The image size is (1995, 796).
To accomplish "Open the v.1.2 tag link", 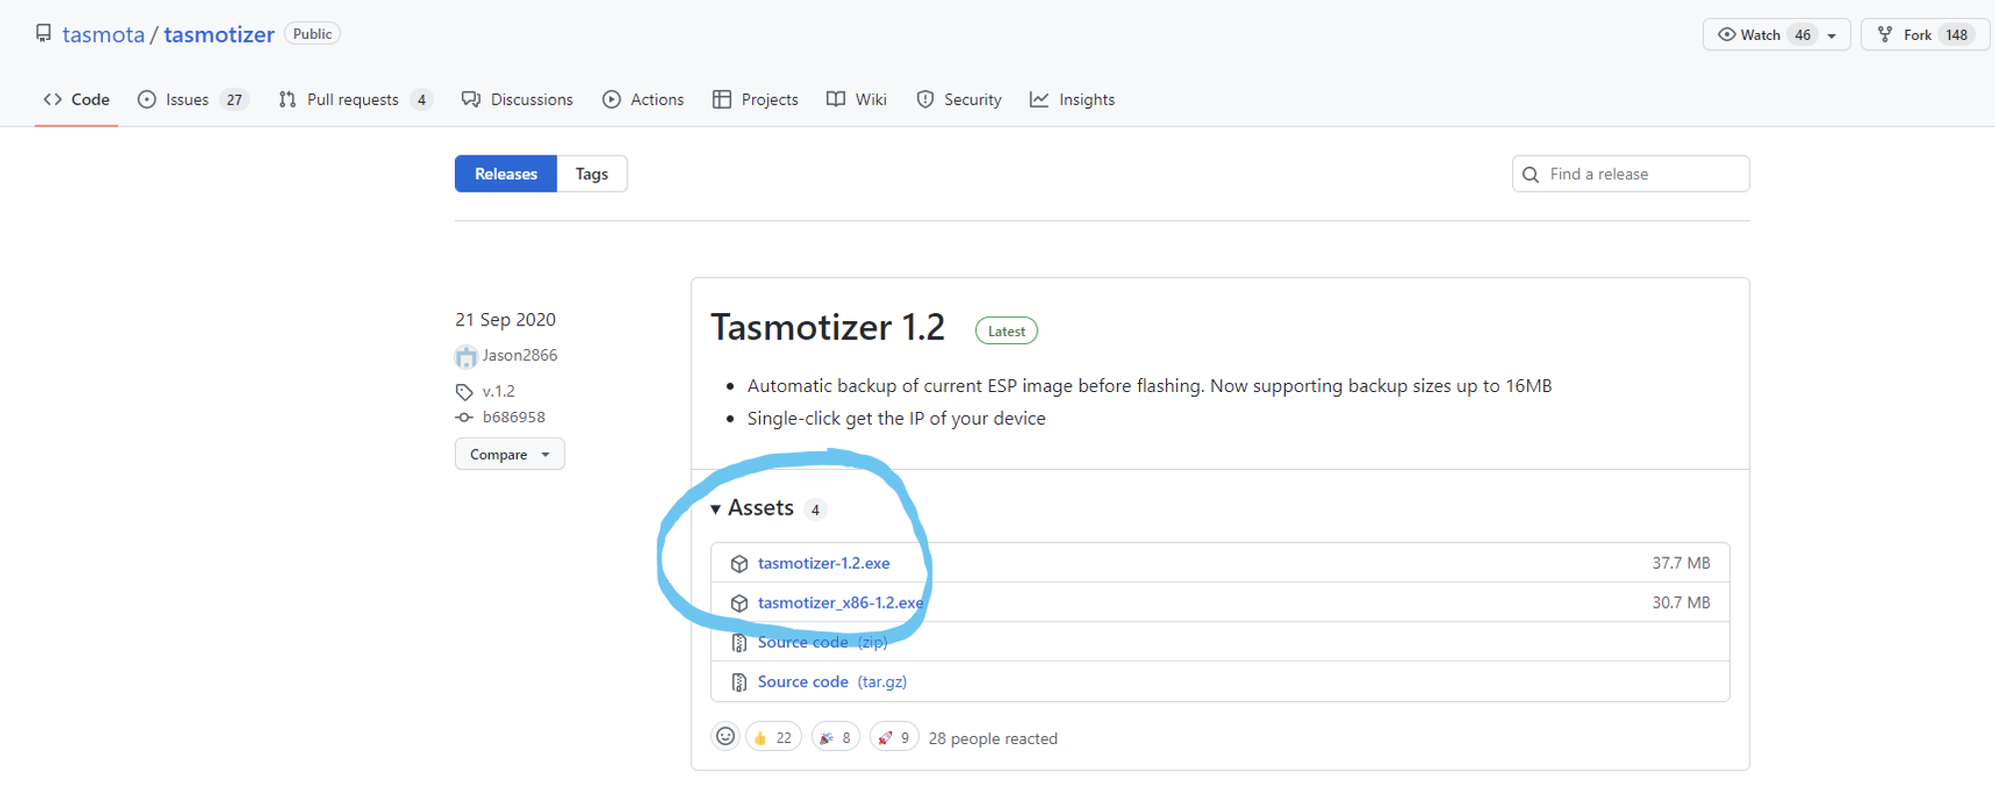I will coord(499,391).
